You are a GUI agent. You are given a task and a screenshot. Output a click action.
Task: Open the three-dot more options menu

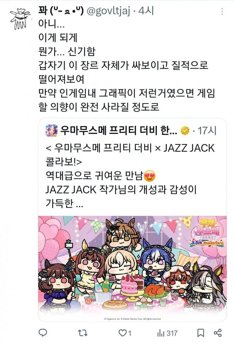[x=222, y=11]
